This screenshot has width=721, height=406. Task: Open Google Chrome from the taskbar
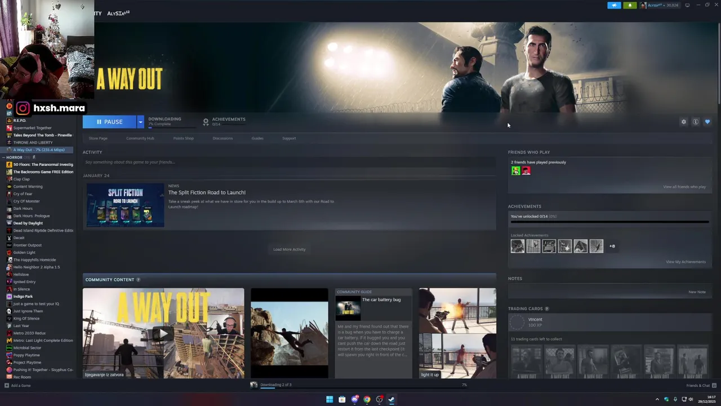(367, 399)
